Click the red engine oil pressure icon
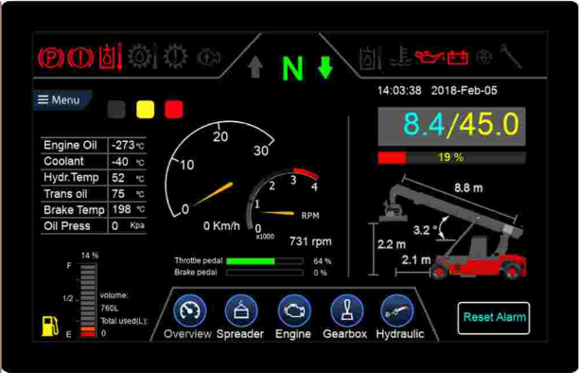The height and width of the screenshot is (373, 579). click(x=429, y=57)
